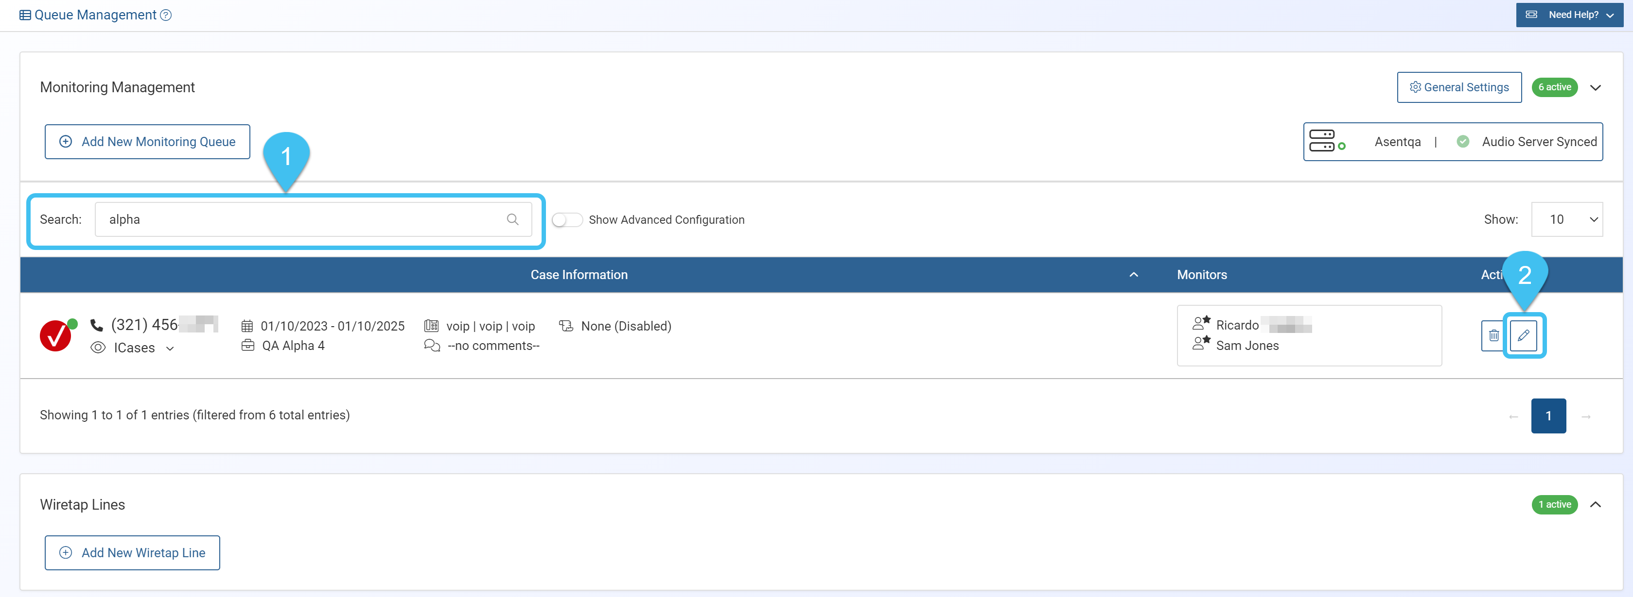Click the phone icon beside (321) 456 number

96,325
